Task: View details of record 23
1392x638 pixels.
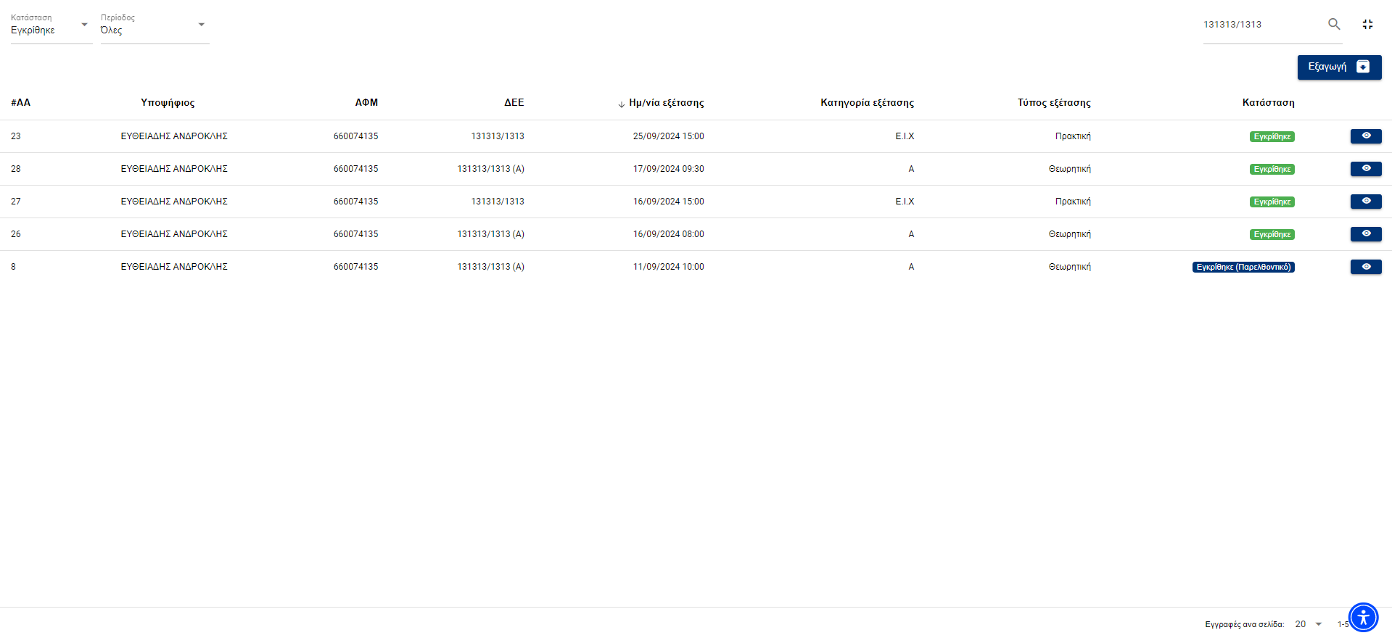Action: pos(1365,136)
